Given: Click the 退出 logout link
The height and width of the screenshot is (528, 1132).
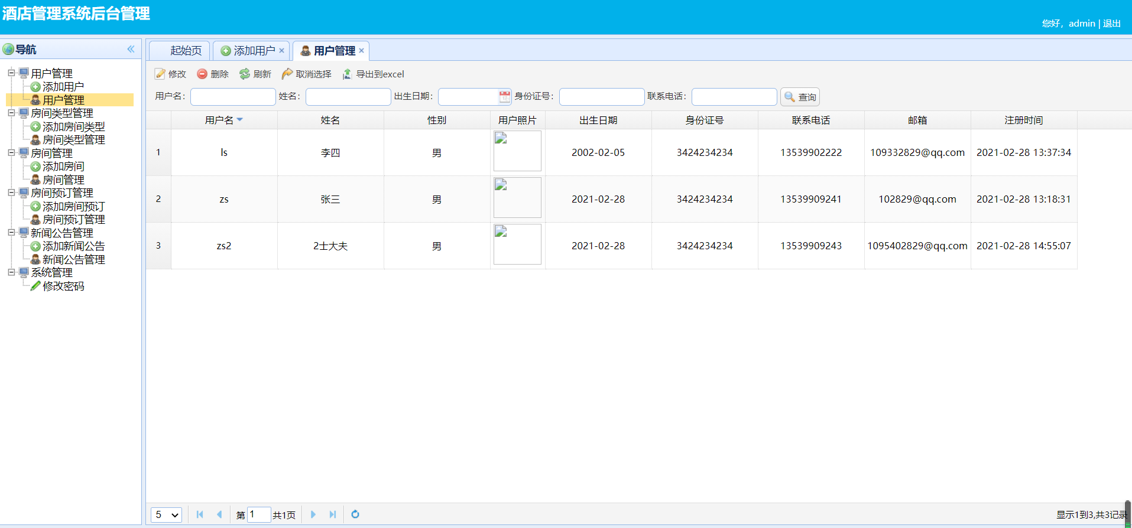Looking at the screenshot, I should [x=1112, y=24].
